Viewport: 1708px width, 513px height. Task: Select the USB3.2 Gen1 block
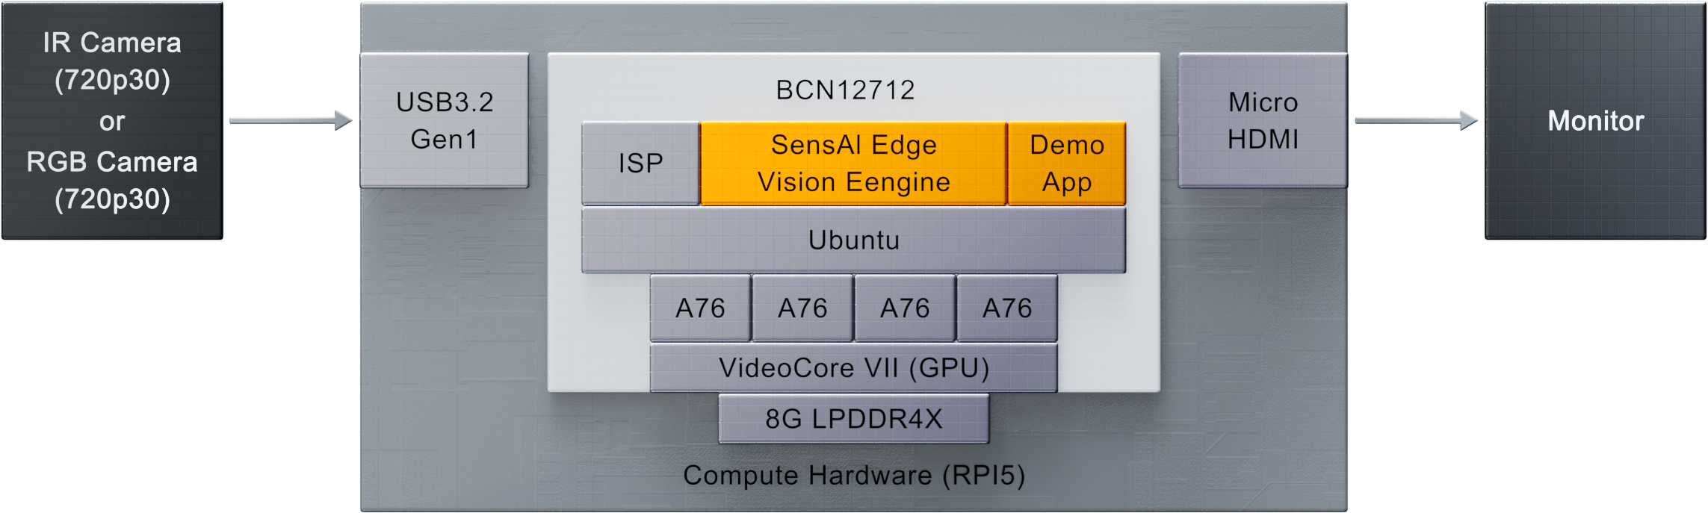(x=445, y=120)
